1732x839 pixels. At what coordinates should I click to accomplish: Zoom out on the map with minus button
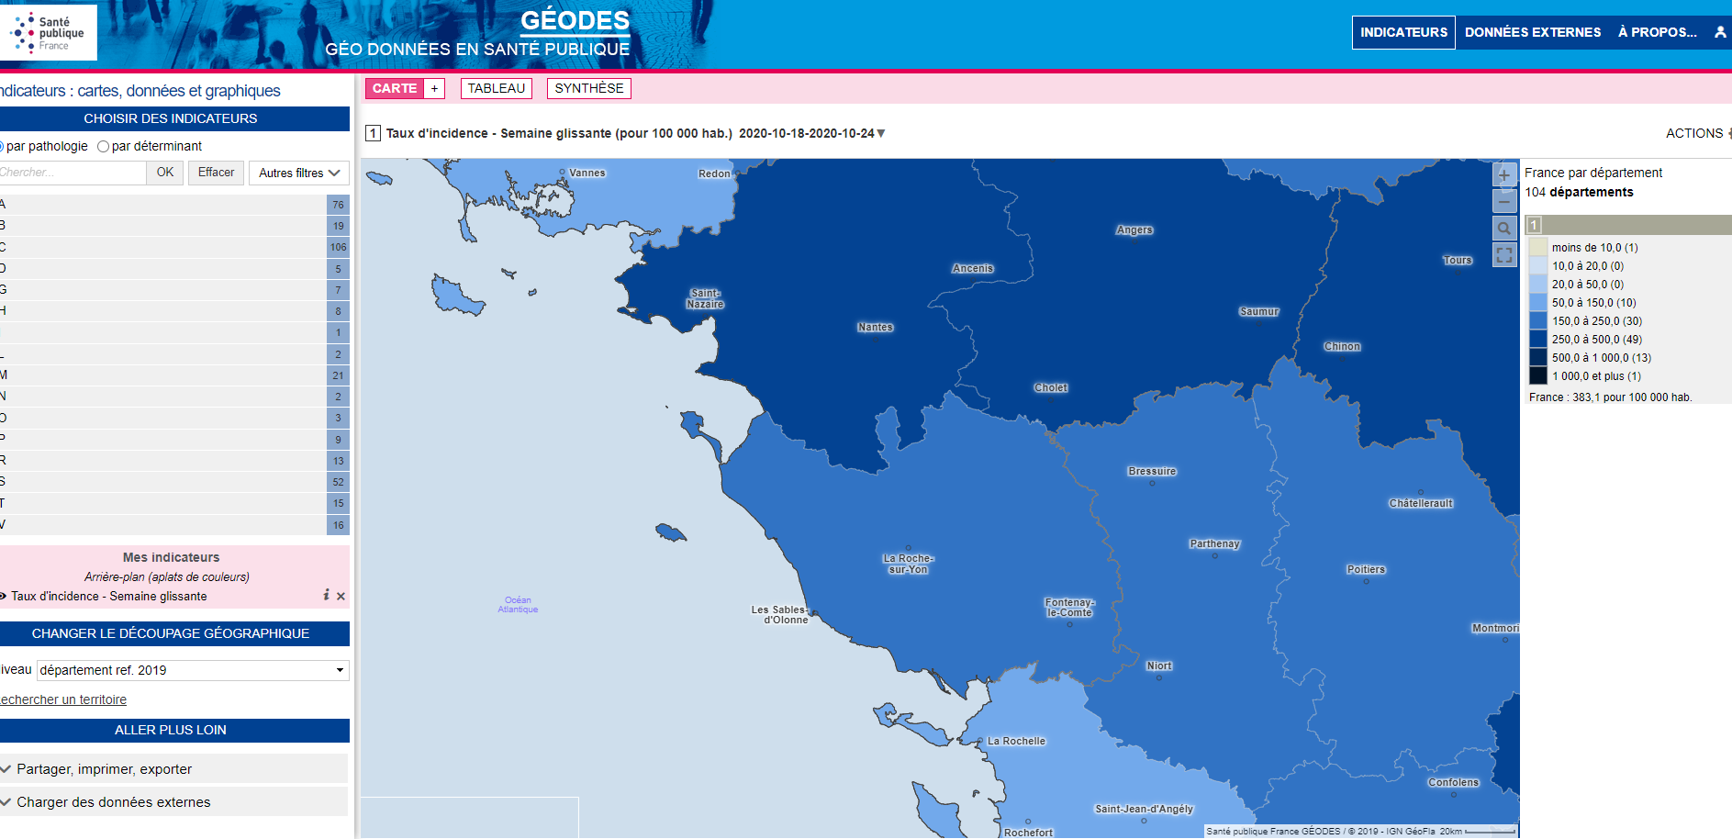click(1503, 200)
